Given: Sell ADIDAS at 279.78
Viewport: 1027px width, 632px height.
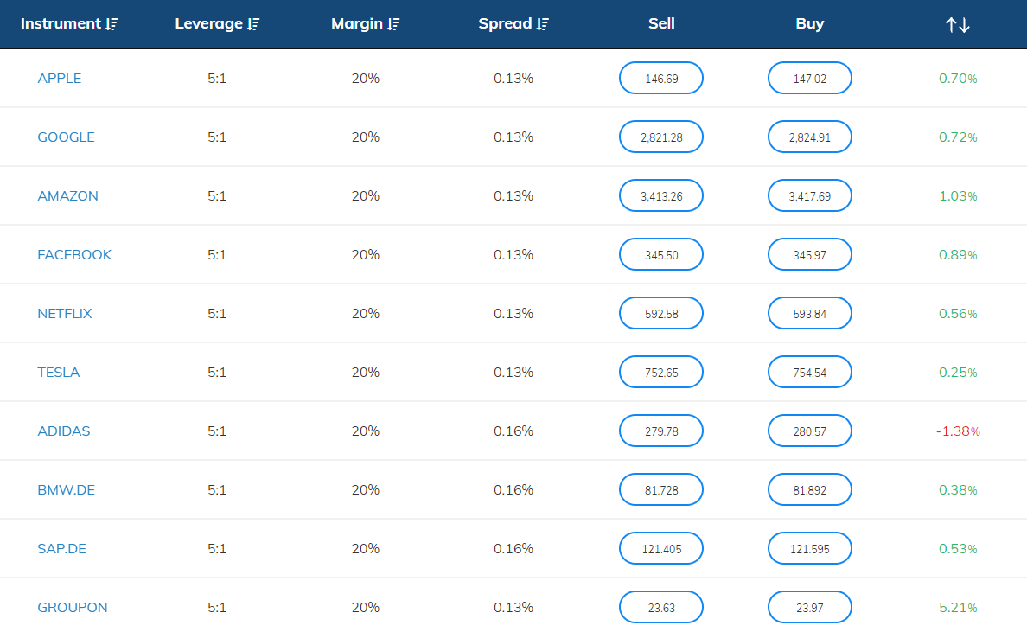Looking at the screenshot, I should tap(661, 431).
